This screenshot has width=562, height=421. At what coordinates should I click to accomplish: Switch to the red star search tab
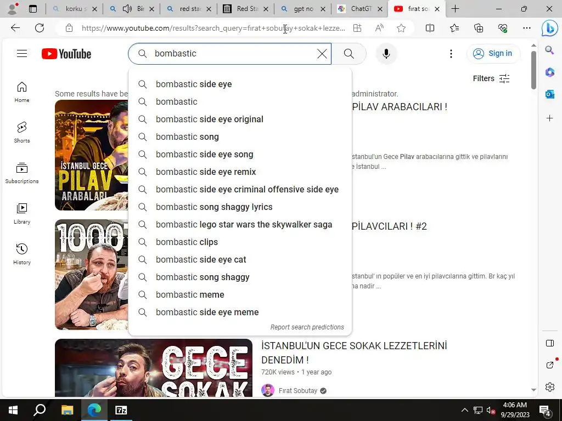coord(189,9)
